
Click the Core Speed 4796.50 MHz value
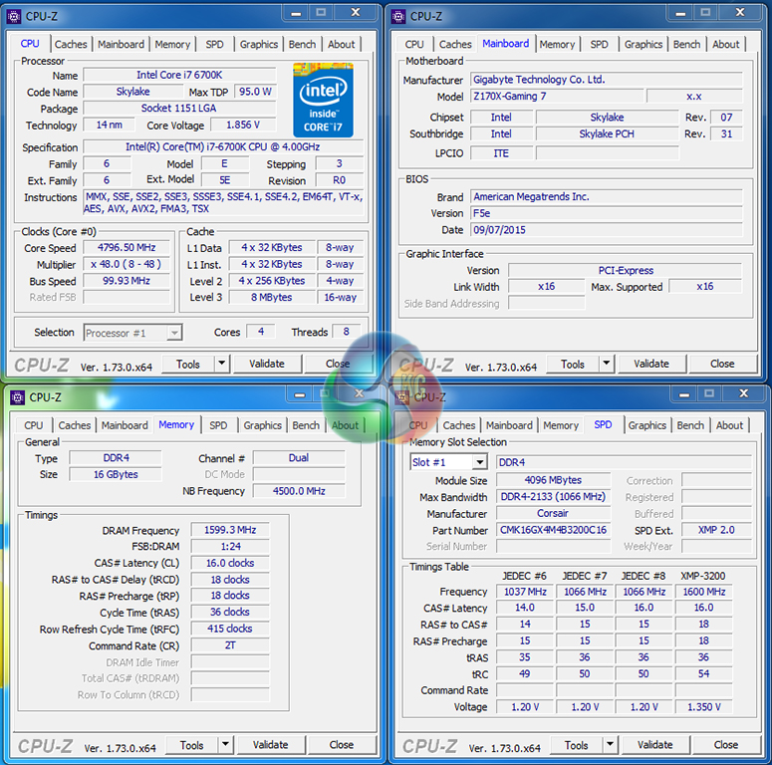tap(127, 248)
